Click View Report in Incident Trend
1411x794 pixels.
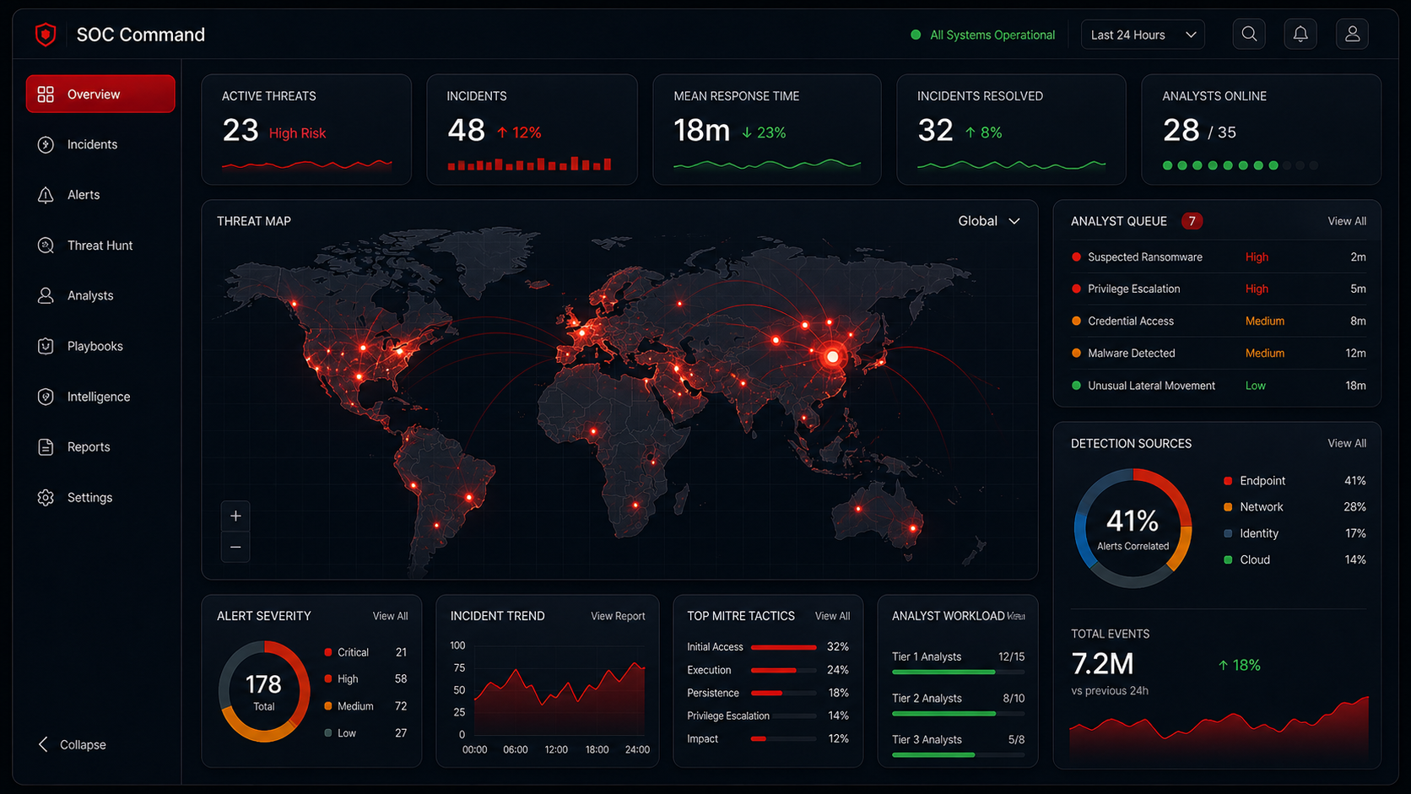(x=618, y=616)
